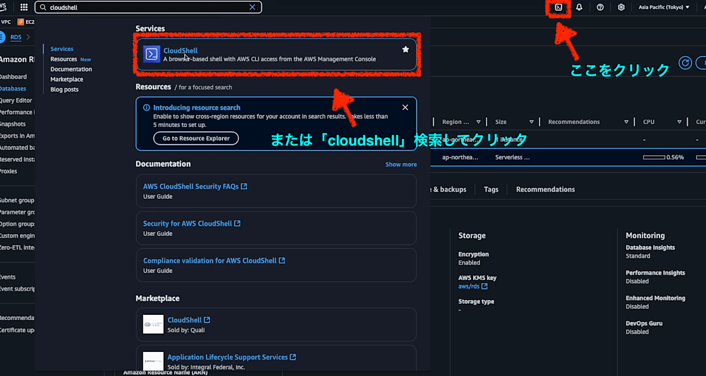Screen dimensions: 706x376
Task: Open Application Lifecycle Support Services listing
Action: click(x=232, y=357)
